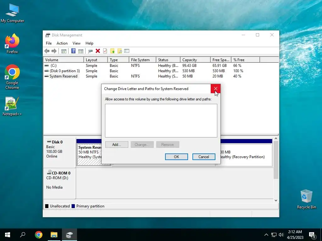Minimize the Disk Management window
The image size is (322, 241).
(x=243, y=35)
